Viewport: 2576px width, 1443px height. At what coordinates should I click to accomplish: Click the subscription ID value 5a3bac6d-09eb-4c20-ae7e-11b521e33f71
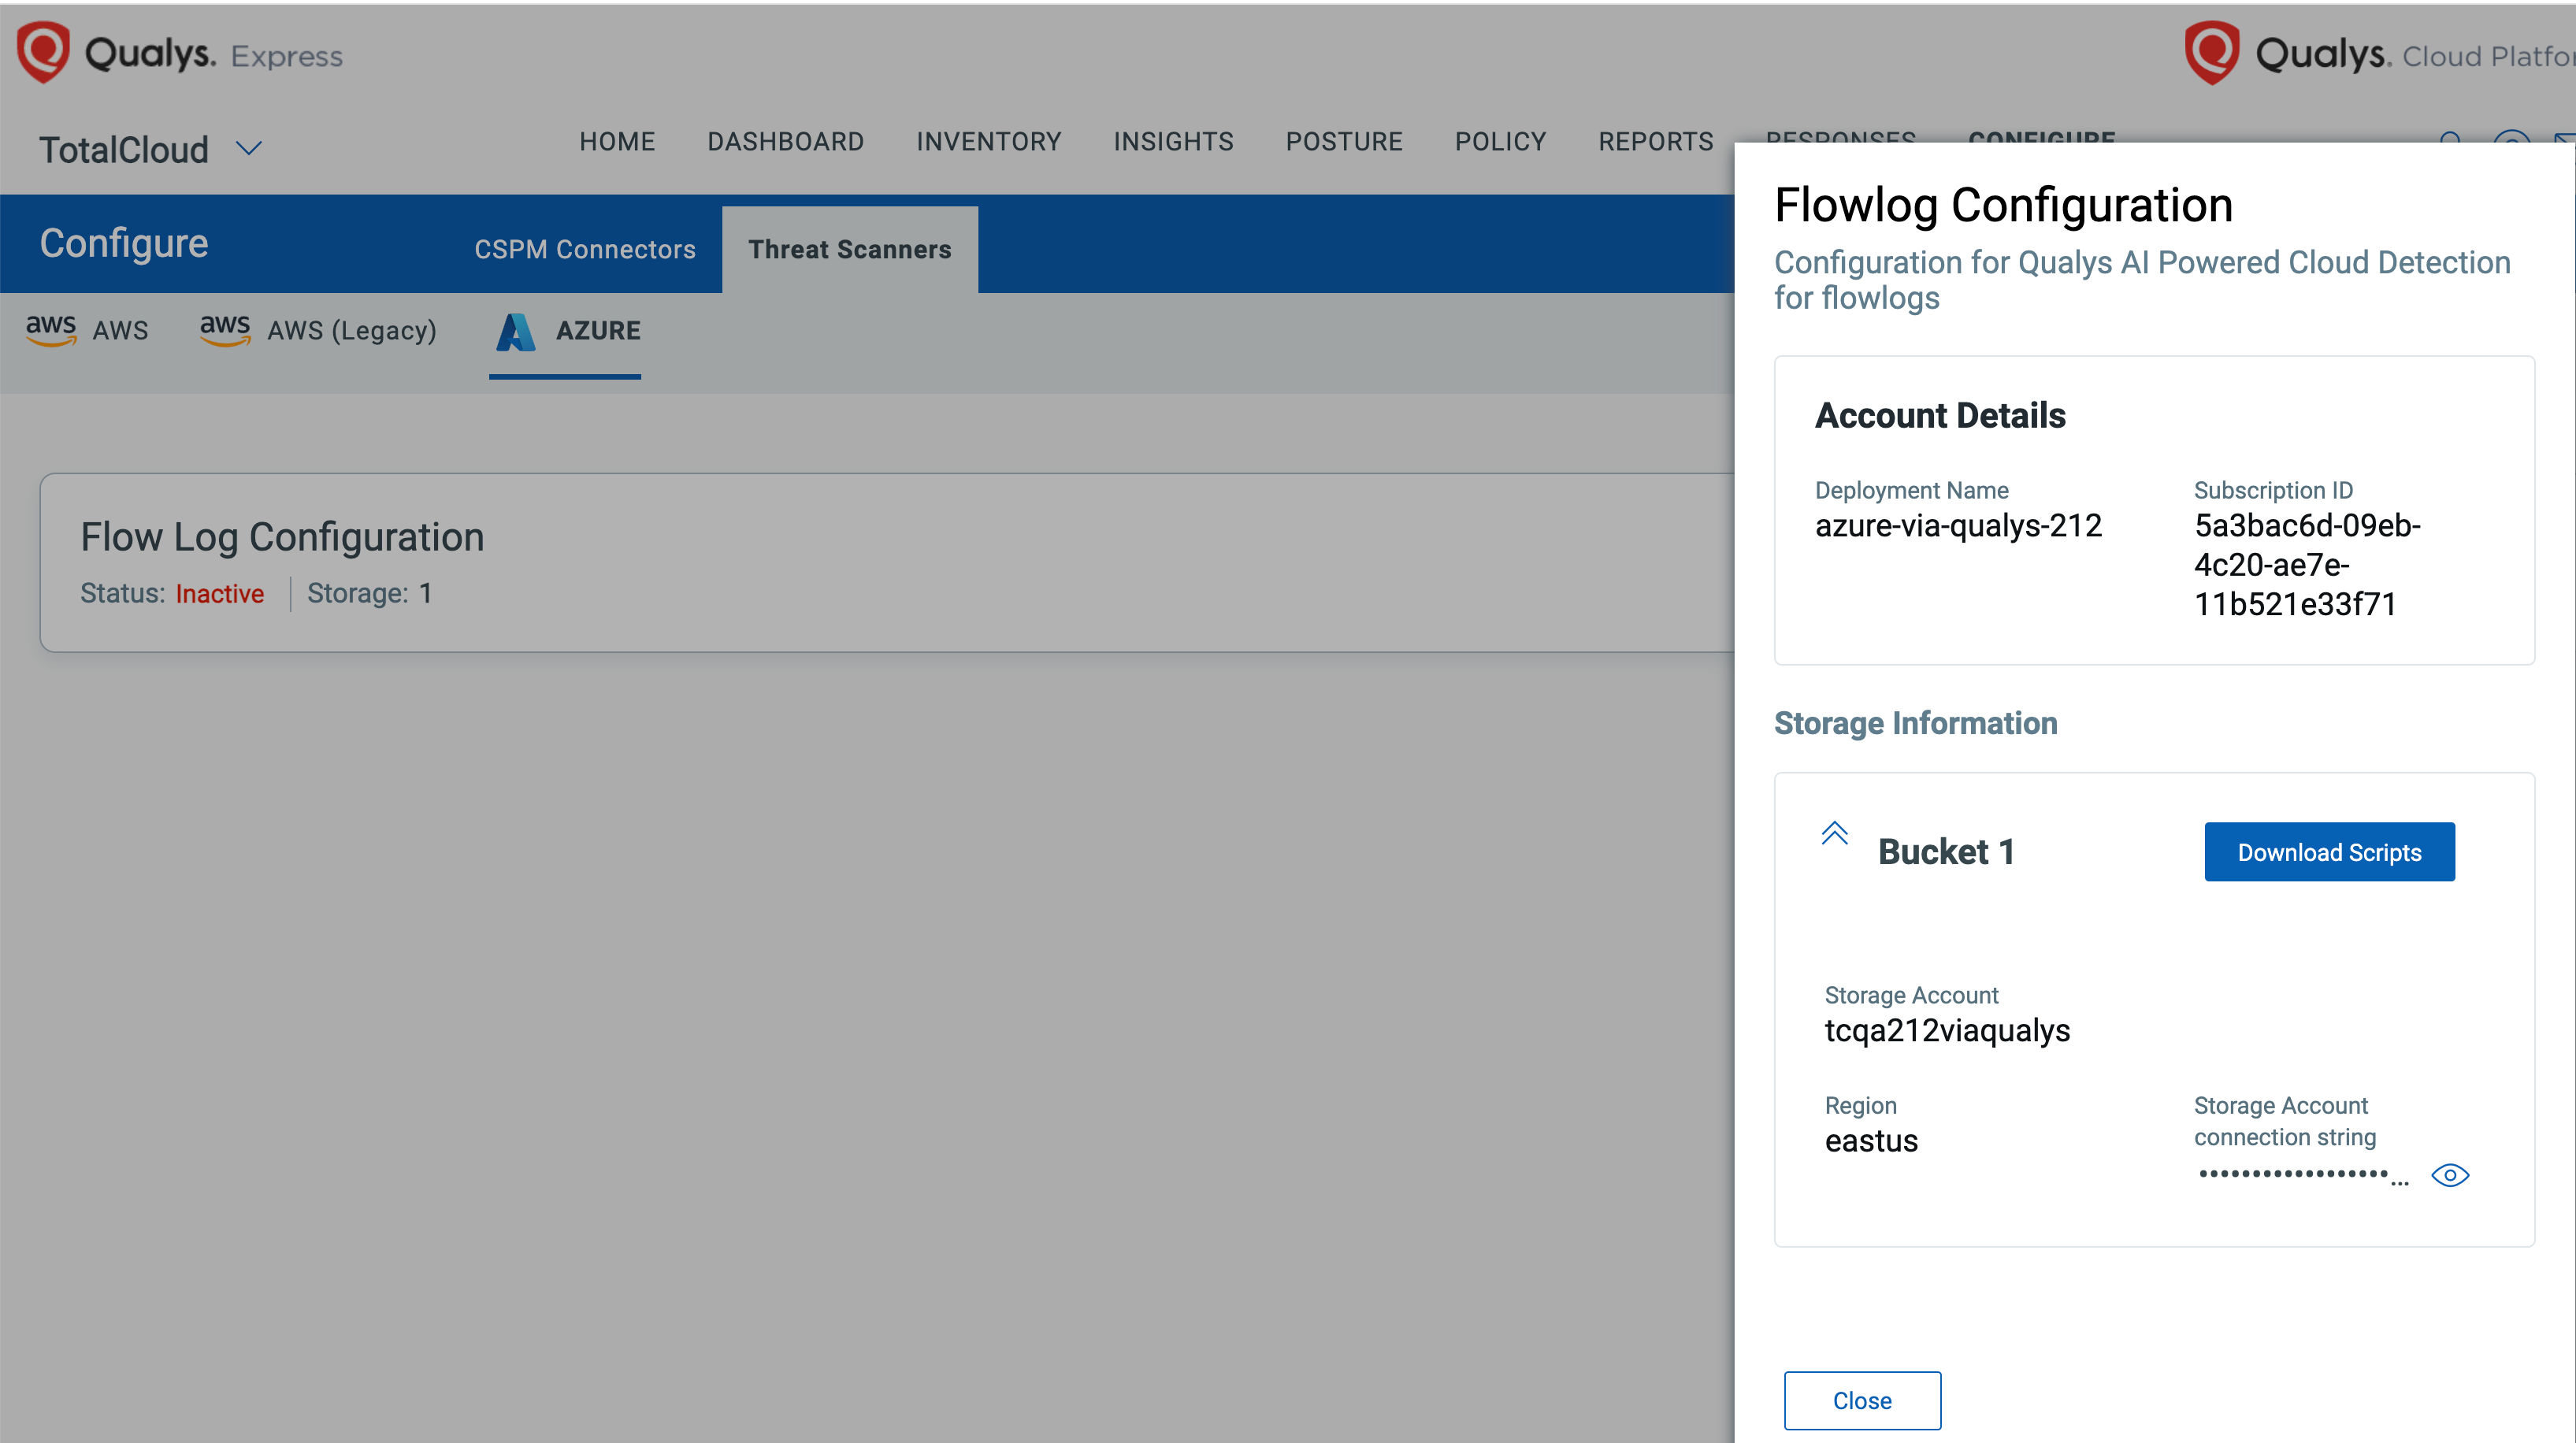click(x=2307, y=565)
